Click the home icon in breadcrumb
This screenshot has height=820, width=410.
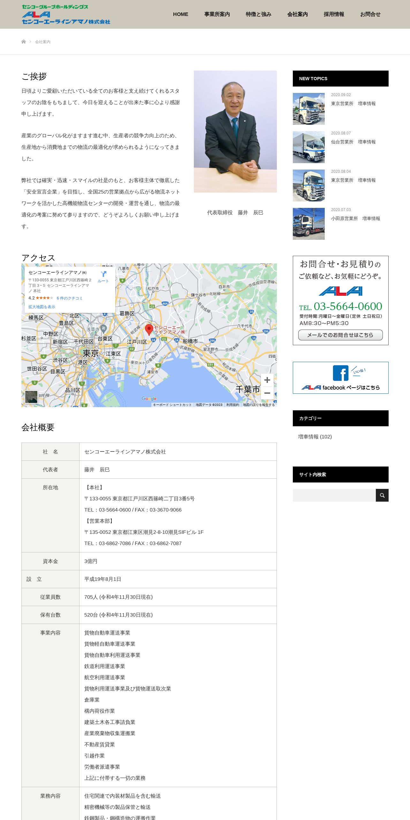coord(23,42)
